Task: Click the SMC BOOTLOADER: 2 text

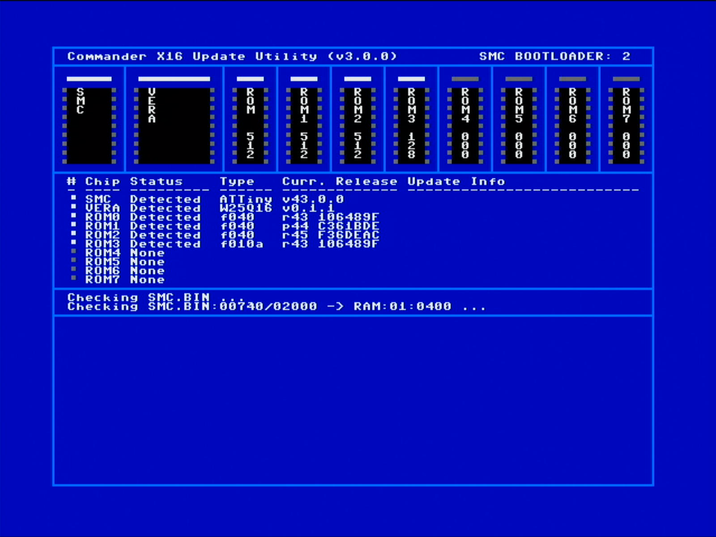Action: pyautogui.click(x=555, y=56)
